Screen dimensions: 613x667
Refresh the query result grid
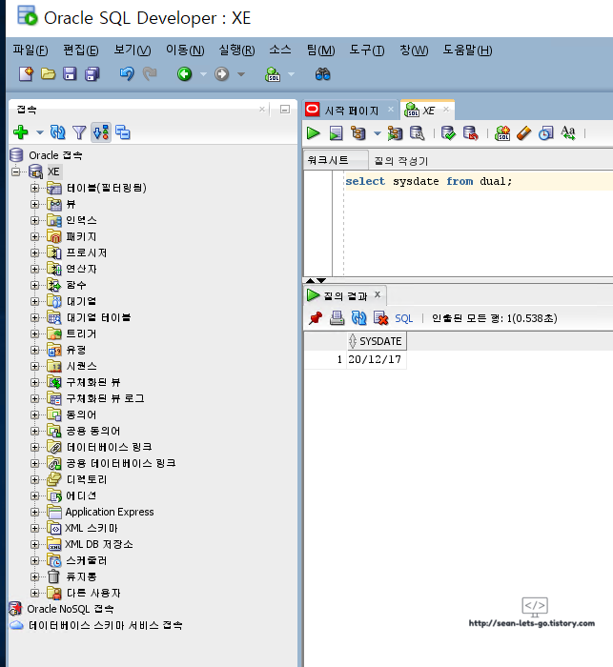point(358,318)
